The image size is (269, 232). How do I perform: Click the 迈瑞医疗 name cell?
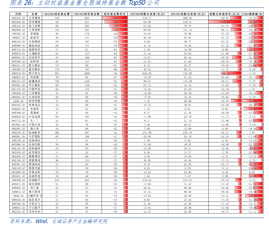click(35, 180)
